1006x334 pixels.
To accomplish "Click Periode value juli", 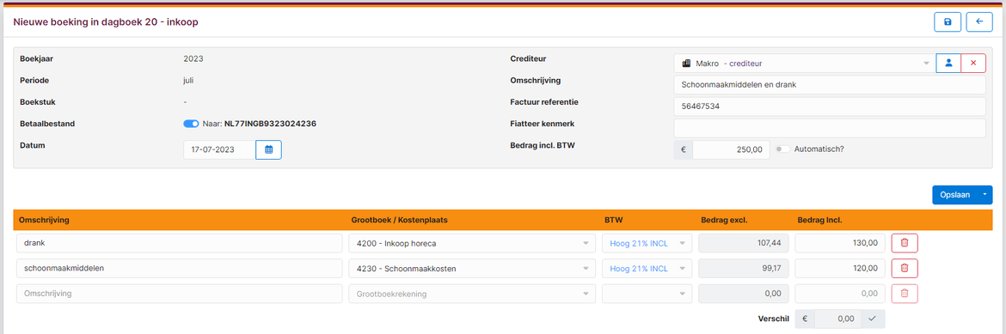I will (188, 81).
